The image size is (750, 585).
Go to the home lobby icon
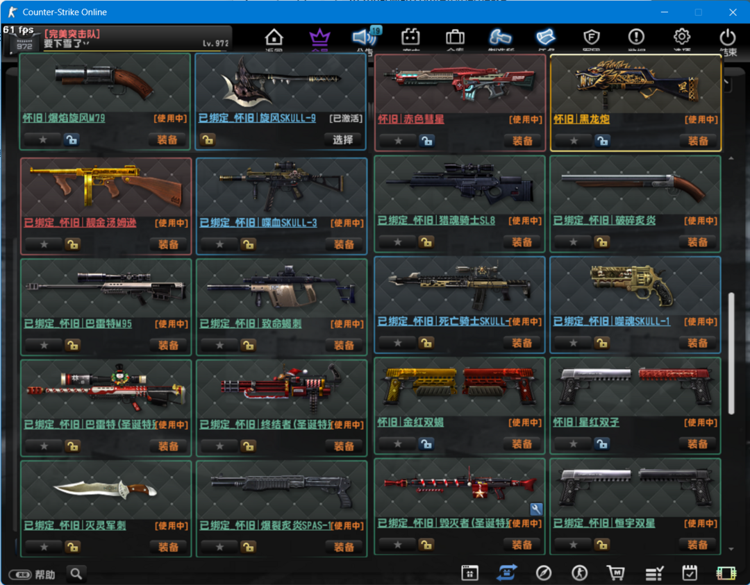tap(274, 37)
